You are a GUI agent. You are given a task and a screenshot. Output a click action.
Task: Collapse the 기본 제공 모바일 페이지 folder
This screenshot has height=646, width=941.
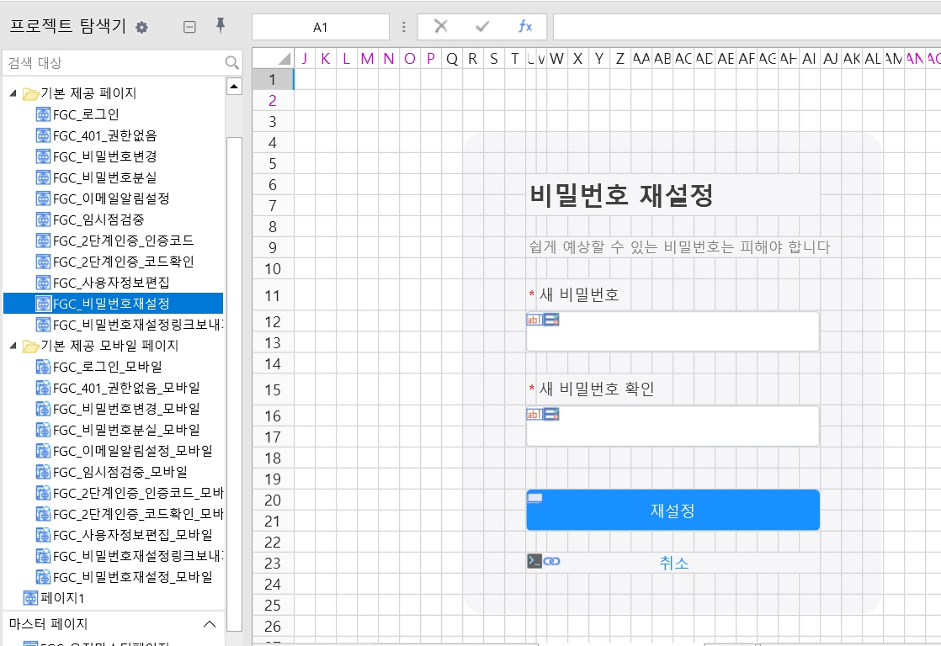point(13,346)
